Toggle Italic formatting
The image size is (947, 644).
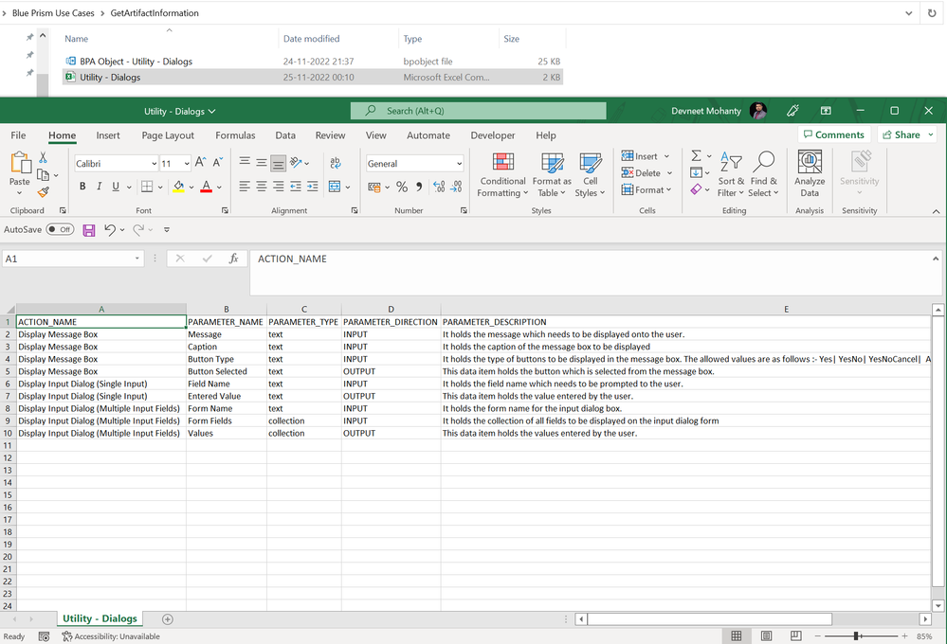(x=100, y=187)
